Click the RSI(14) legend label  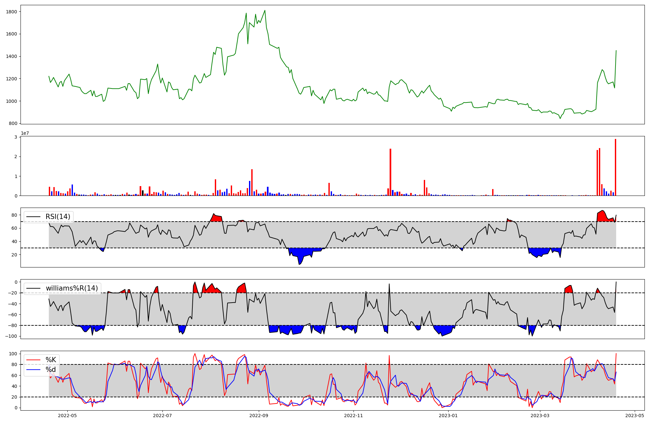click(x=58, y=217)
